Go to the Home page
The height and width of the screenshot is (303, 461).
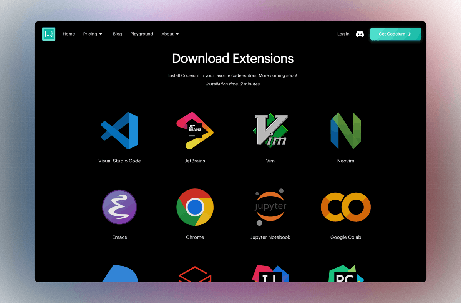[x=69, y=34]
